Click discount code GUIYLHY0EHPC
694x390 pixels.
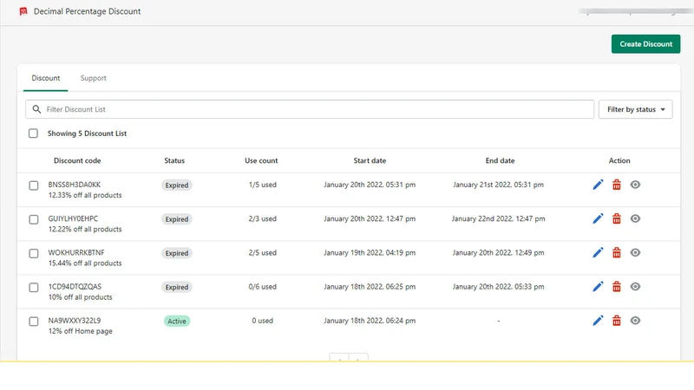(73, 219)
